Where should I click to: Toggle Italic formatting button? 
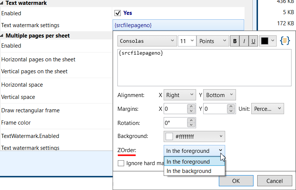click(x=244, y=41)
